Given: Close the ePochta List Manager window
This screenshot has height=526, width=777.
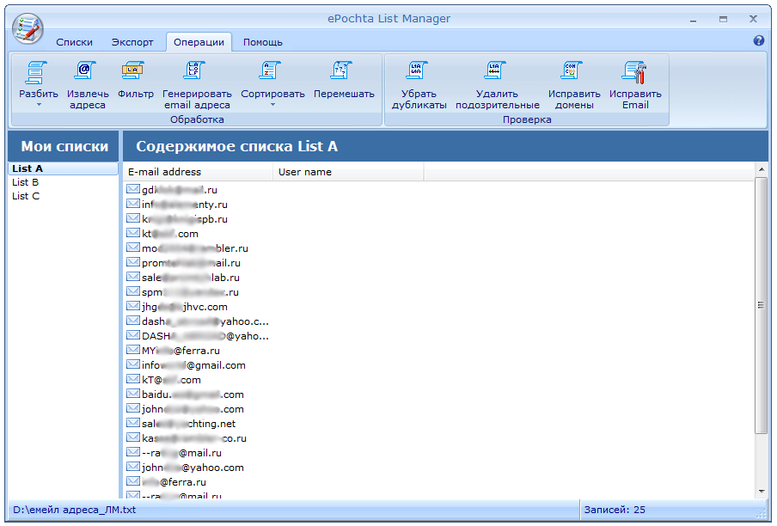Looking at the screenshot, I should click(x=753, y=19).
